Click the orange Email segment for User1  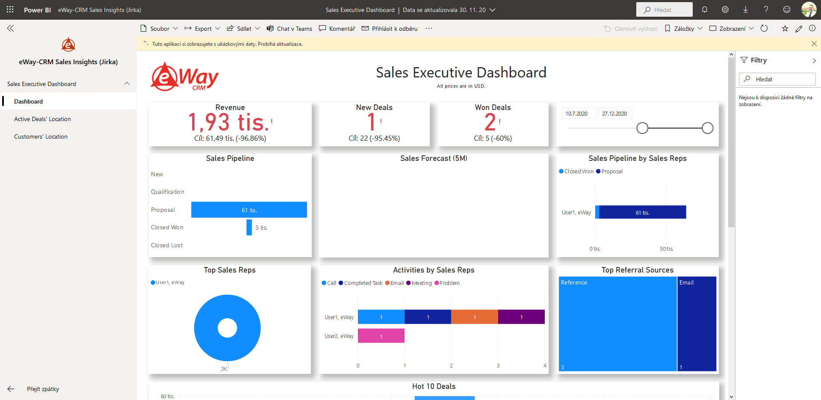point(475,317)
